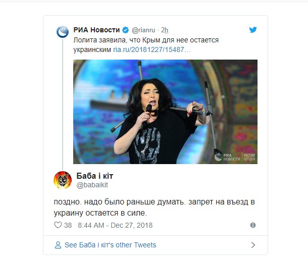
Task: Click the Twitter bird logo icon
Action: 253,30
